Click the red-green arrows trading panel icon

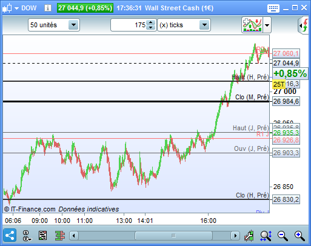tap(304, 25)
